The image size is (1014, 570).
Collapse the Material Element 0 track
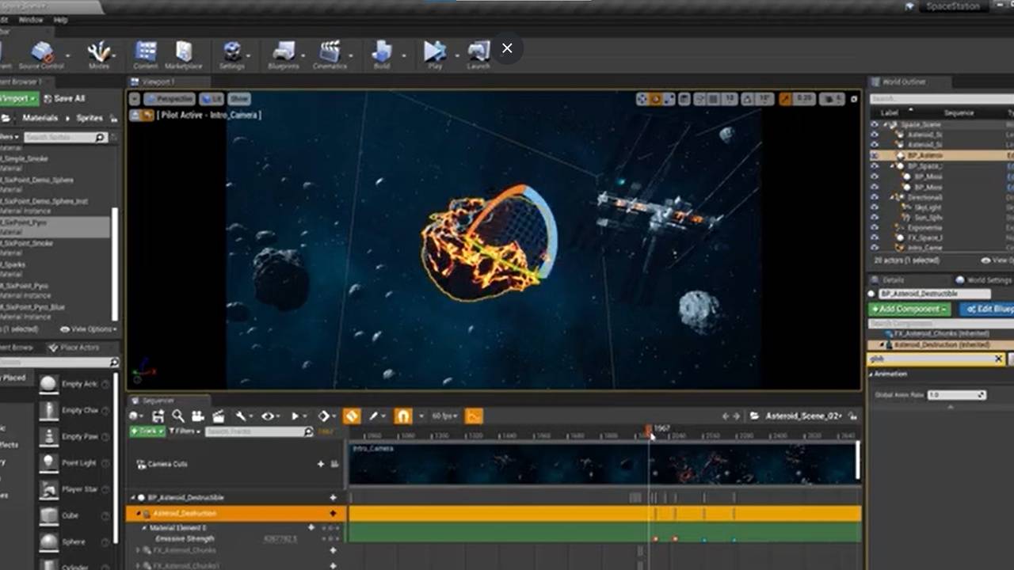(145, 527)
